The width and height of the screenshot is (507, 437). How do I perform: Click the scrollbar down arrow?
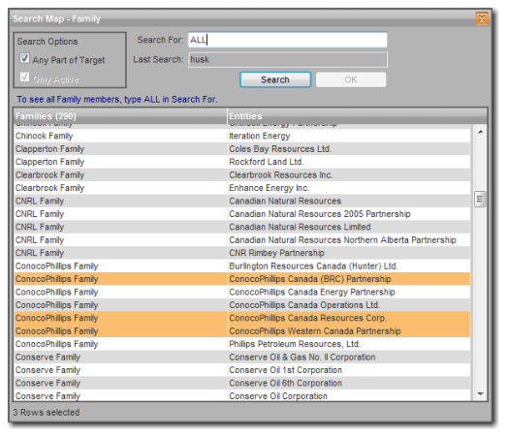pos(480,393)
